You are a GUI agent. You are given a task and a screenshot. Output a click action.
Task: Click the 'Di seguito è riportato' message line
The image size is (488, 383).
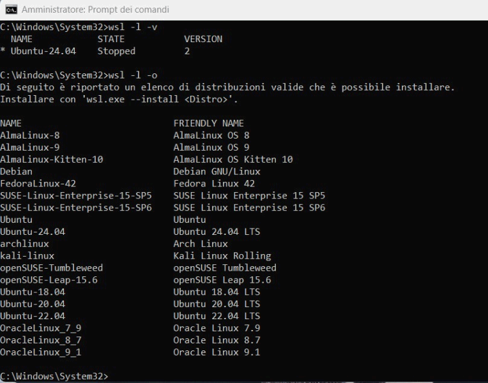tap(227, 87)
